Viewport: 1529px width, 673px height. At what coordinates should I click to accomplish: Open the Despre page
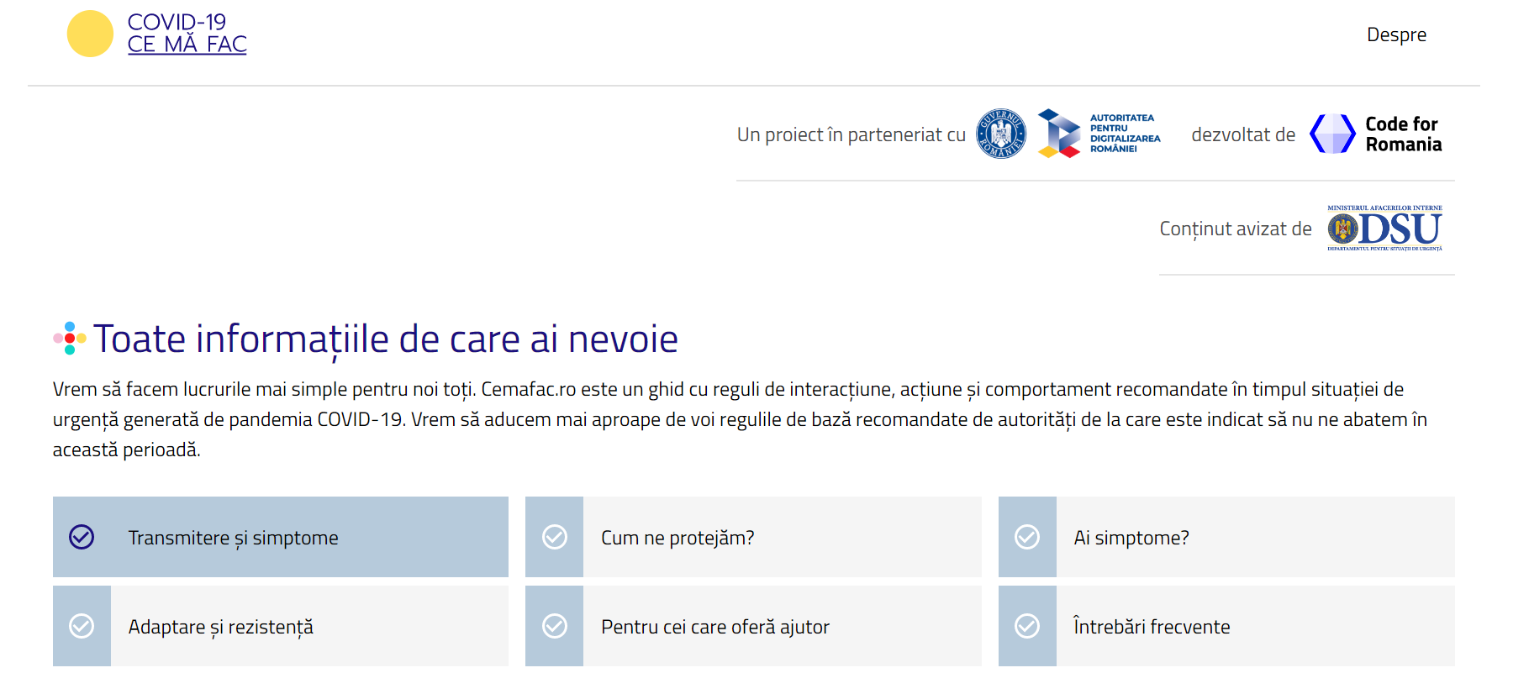pyautogui.click(x=1397, y=34)
